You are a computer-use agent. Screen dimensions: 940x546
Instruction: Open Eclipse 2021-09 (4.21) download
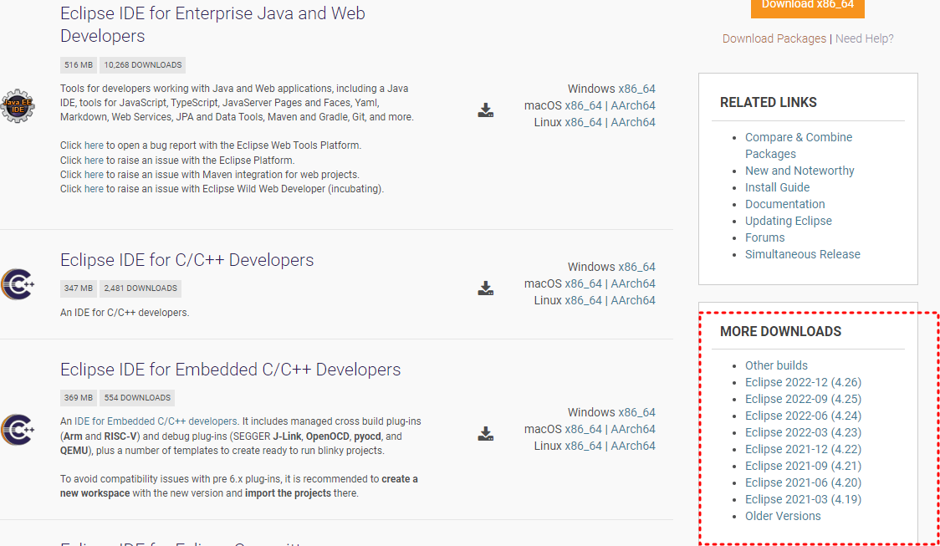(x=803, y=467)
